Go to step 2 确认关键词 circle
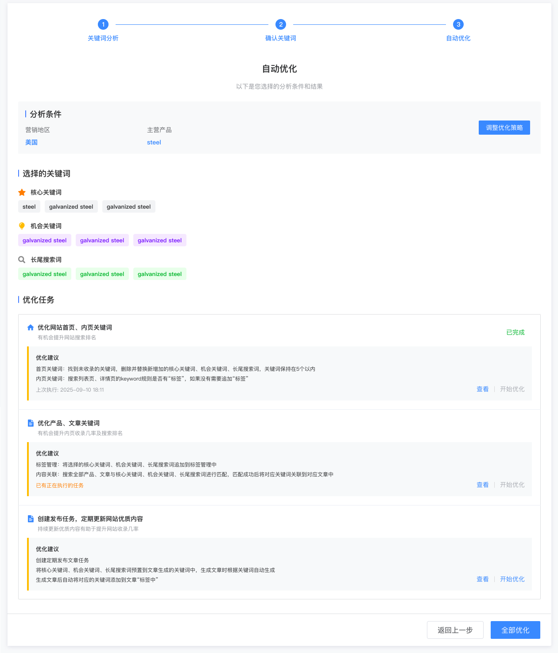 (281, 24)
